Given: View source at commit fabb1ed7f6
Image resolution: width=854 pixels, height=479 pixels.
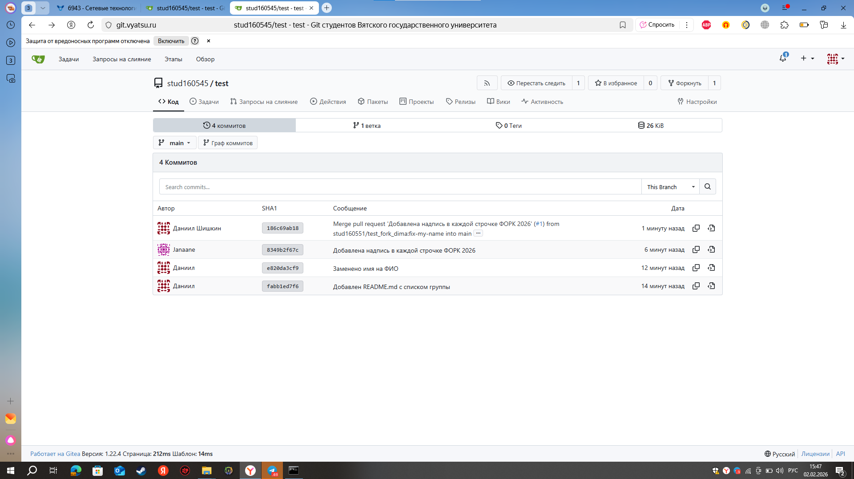Looking at the screenshot, I should coord(711,286).
